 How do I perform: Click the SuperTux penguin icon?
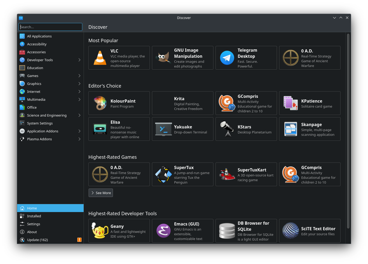pos(164,174)
